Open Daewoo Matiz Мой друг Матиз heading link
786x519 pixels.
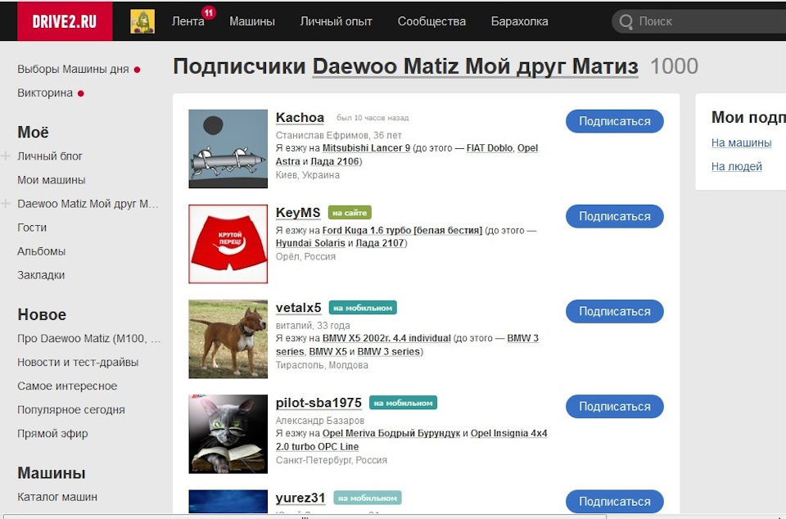(475, 66)
